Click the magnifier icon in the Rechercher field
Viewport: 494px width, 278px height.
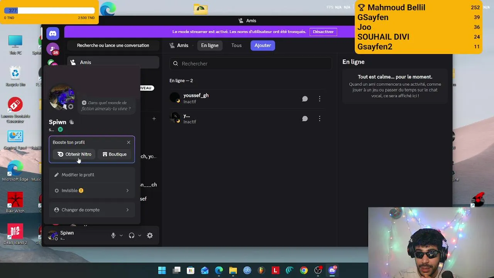(x=176, y=64)
